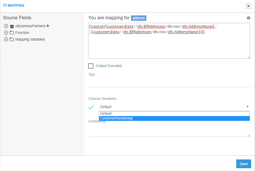Click the Mapping Variables folder icon
255x171 pixels.
[12, 39]
